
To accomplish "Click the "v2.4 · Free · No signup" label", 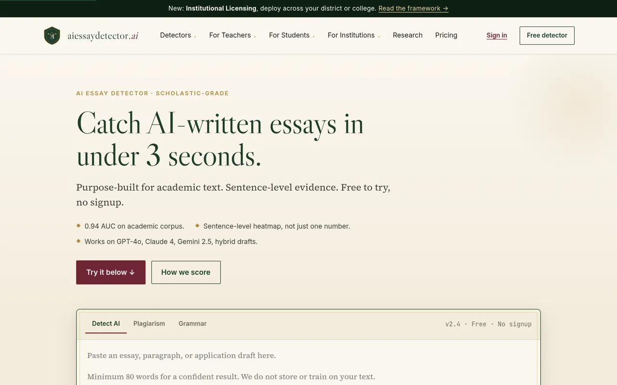I will tap(488, 324).
